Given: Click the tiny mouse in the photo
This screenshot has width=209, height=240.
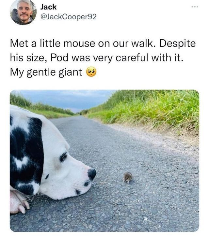Looking at the screenshot, I should pyautogui.click(x=128, y=177).
